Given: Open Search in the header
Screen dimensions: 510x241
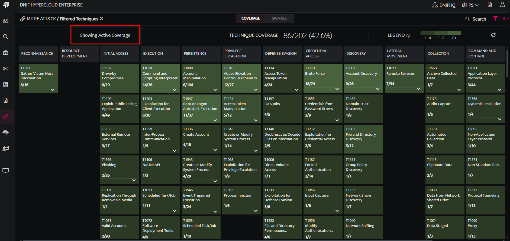Looking at the screenshot, I should 476,19.
